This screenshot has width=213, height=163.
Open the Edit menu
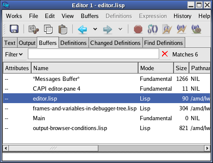50,16
